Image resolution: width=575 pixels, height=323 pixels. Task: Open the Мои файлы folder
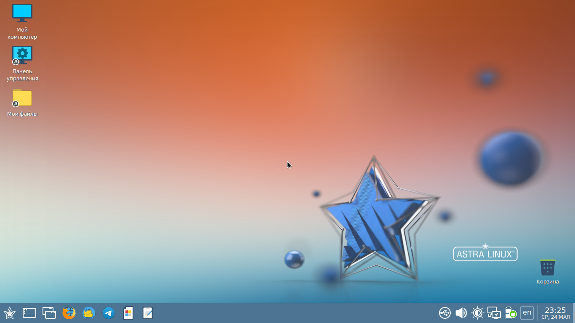(22, 98)
